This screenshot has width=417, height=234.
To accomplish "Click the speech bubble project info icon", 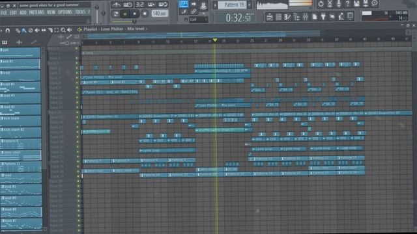I will click(375, 3).
